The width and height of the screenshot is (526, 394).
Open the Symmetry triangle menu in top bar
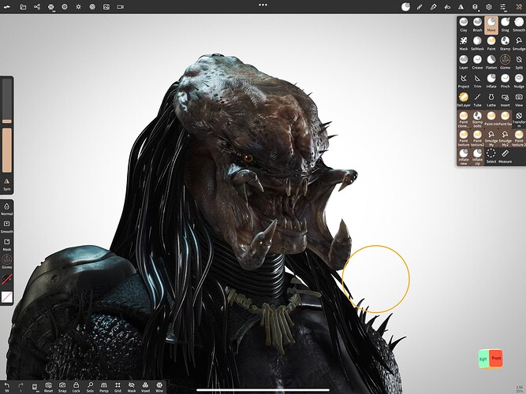[x=461, y=7]
